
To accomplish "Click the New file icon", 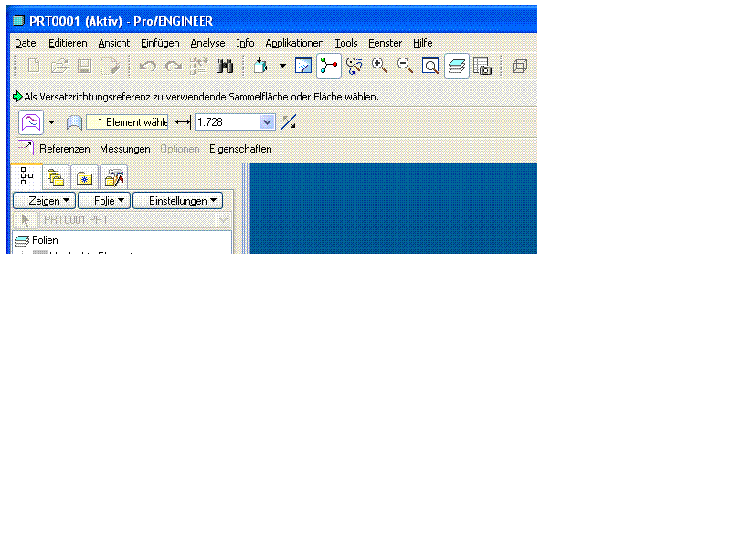I will 34,66.
